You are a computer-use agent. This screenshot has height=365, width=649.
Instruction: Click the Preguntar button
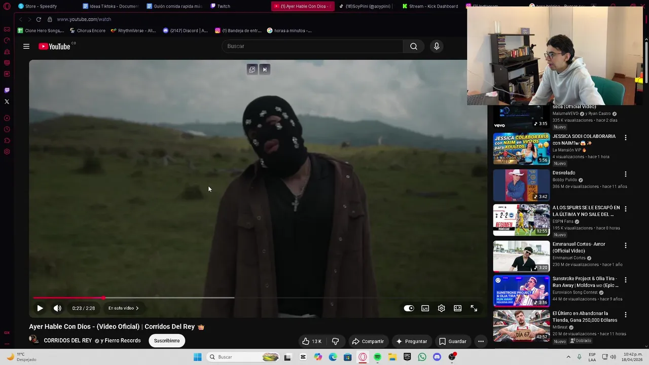tap(412, 341)
